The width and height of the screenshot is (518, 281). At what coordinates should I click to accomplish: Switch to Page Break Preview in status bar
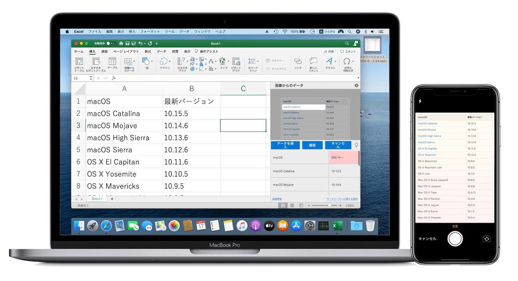click(301, 206)
